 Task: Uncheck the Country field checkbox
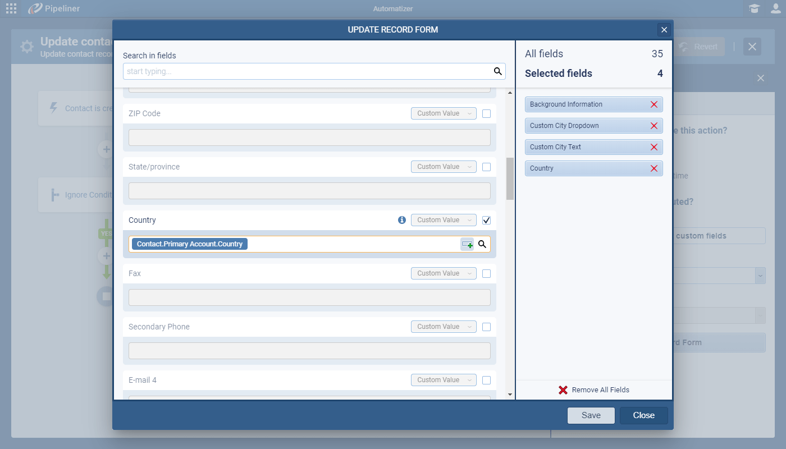point(486,220)
